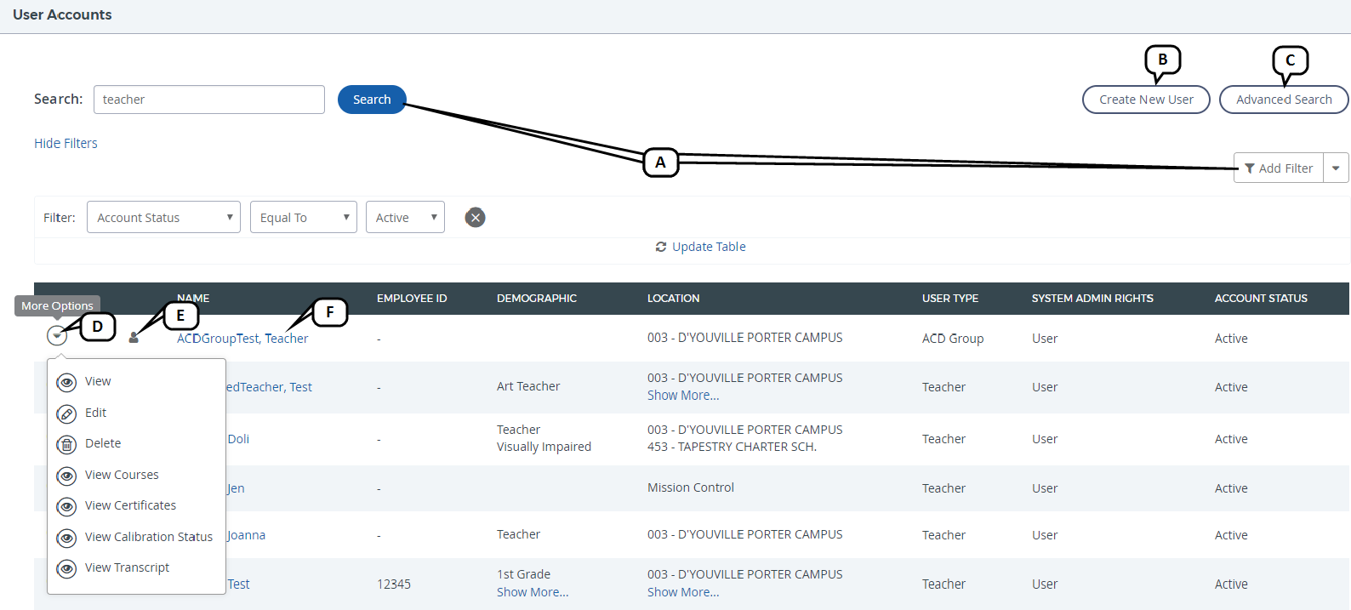1351x610 pixels.
Task: Remove the Account Status filter with X
Action: [476, 218]
